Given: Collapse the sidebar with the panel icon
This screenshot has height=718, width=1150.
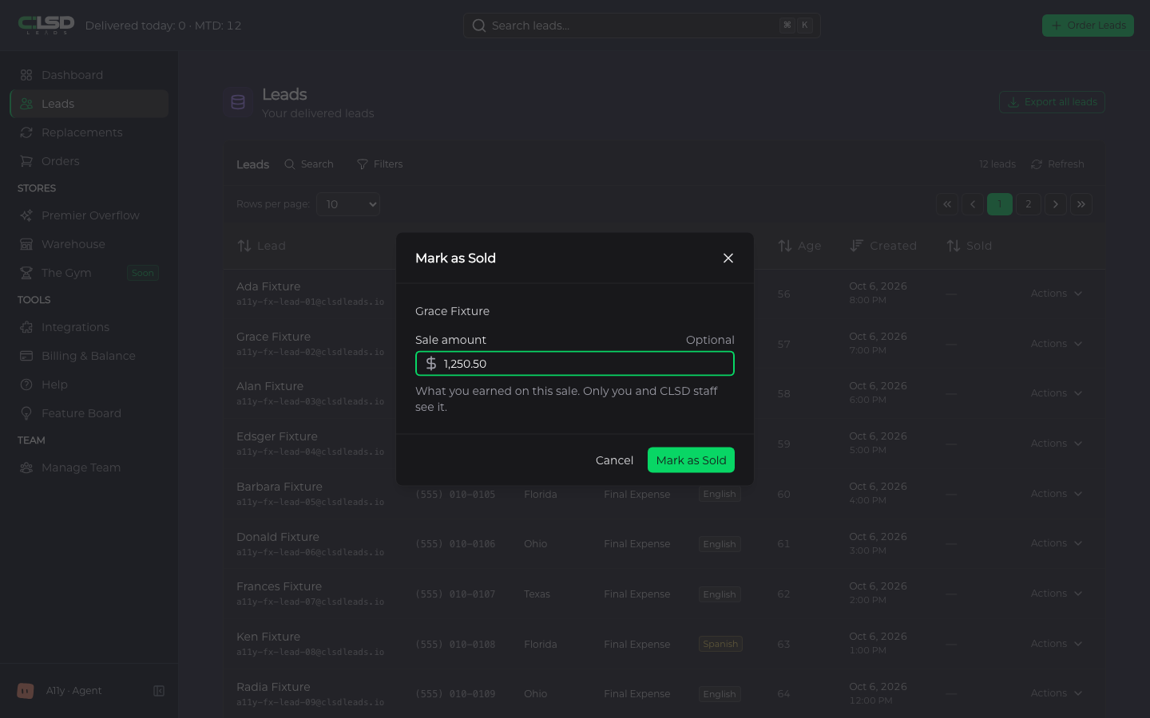Looking at the screenshot, I should click(159, 691).
